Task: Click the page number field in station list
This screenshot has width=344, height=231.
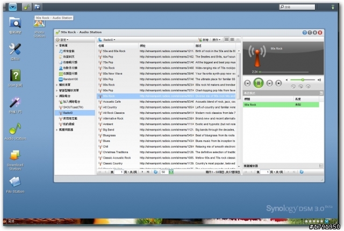Action: 119,172
